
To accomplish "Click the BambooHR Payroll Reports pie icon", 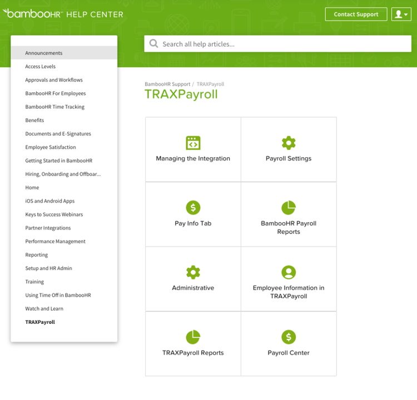I will point(289,208).
